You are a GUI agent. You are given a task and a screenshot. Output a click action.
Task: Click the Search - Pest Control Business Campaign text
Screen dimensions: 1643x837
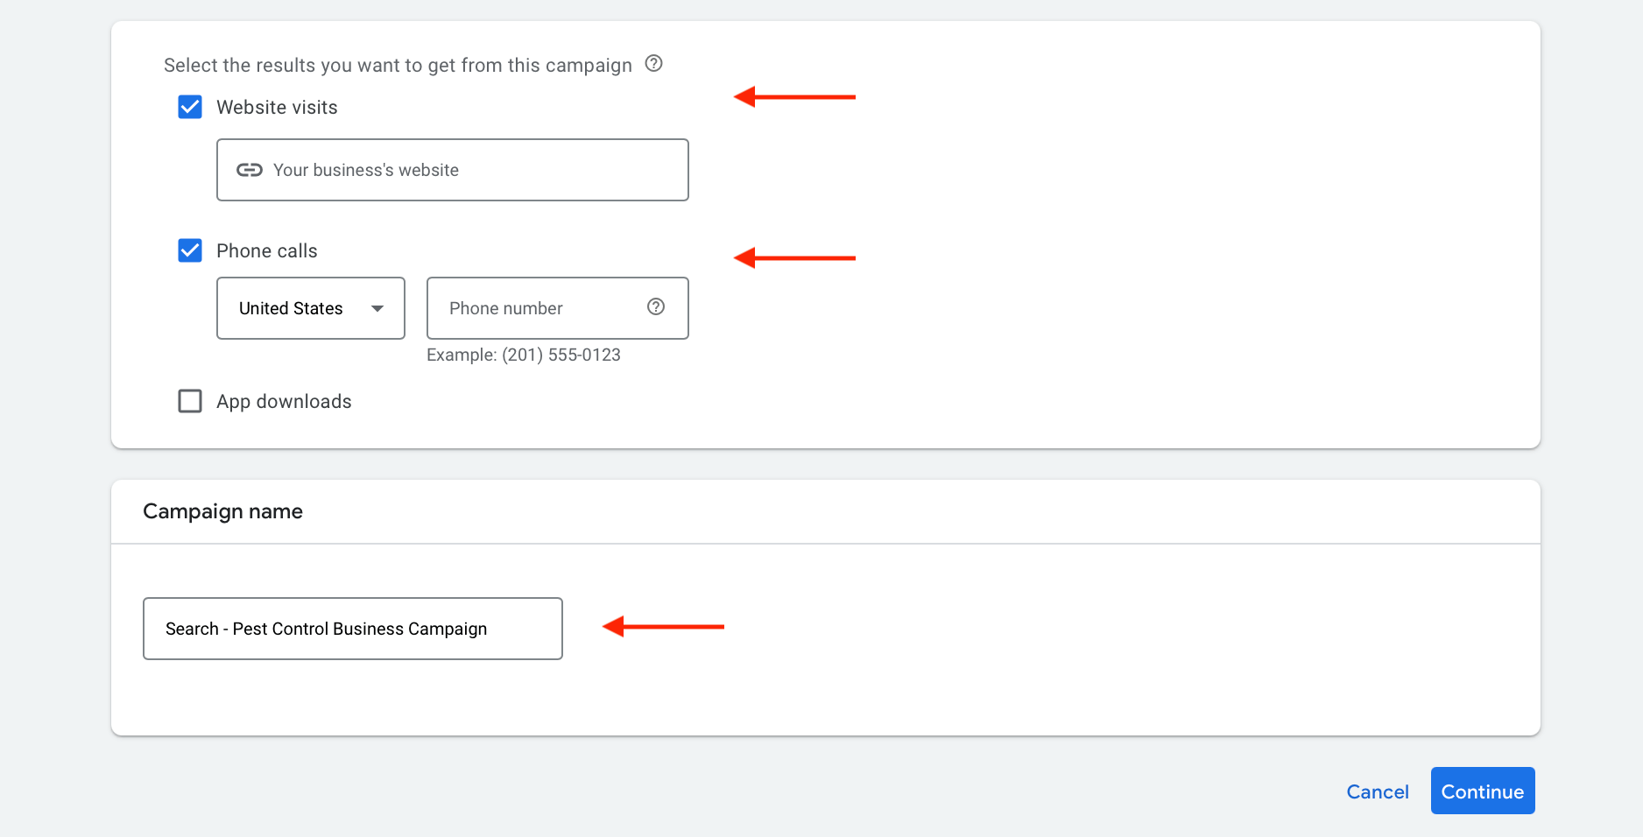pyautogui.click(x=326, y=629)
